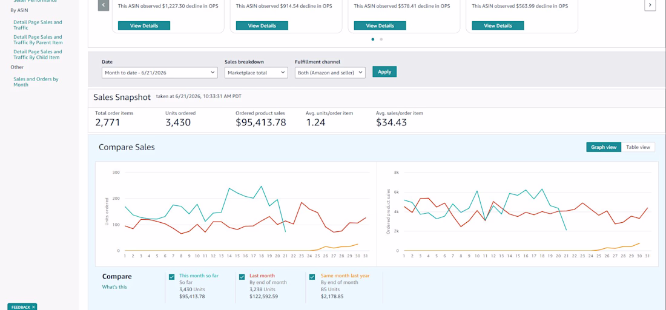The width and height of the screenshot is (666, 310).
Task: Select the first carousel page dot
Action: (373, 39)
